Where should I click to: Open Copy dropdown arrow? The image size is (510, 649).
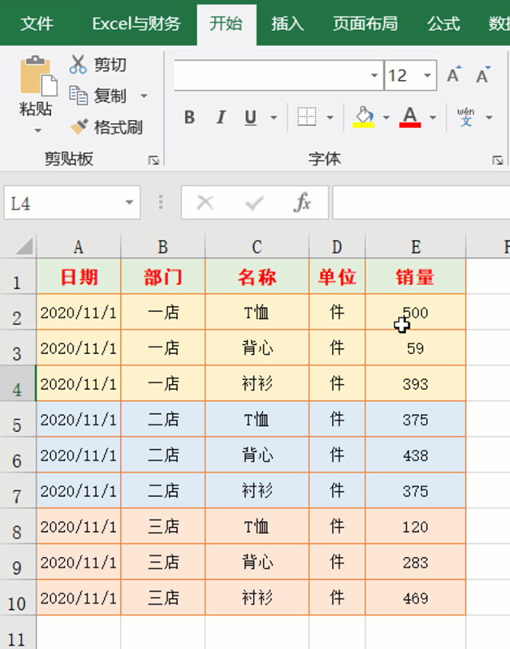pyautogui.click(x=144, y=96)
